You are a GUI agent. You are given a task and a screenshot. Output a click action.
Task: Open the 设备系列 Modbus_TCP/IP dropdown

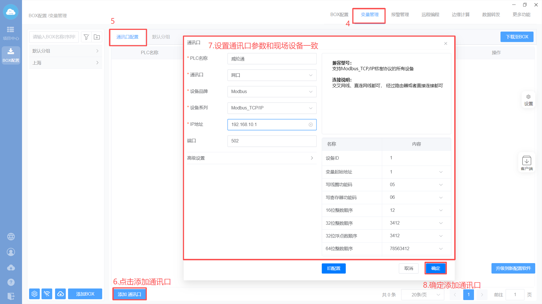272,108
